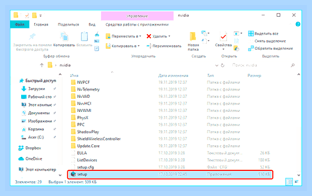Viewport: 312px width, 196px height.
Task: Select the ShadowPlay folder
Action: point(85,132)
